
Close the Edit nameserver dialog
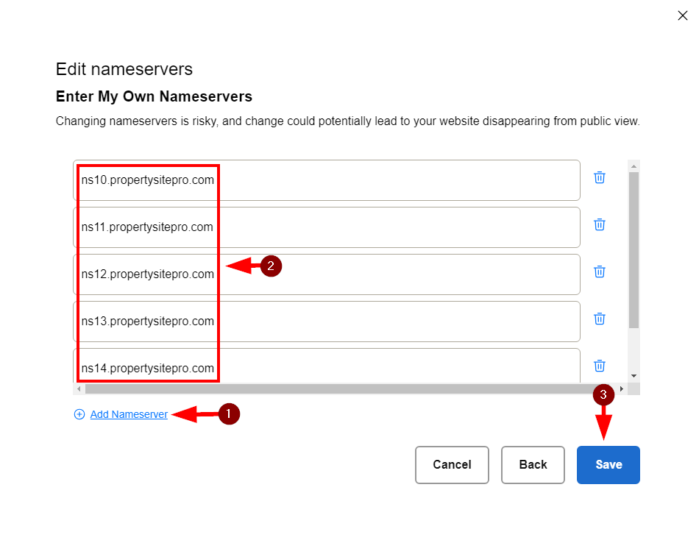point(683,15)
